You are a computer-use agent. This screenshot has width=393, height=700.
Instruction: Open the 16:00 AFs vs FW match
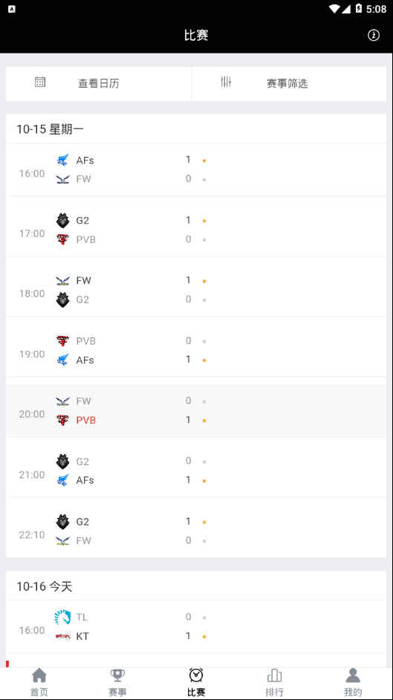point(196,169)
